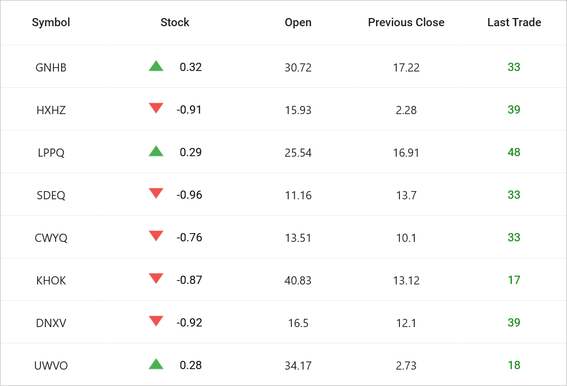Click the red down arrow for HXHZ
The image size is (567, 386).
(x=156, y=109)
